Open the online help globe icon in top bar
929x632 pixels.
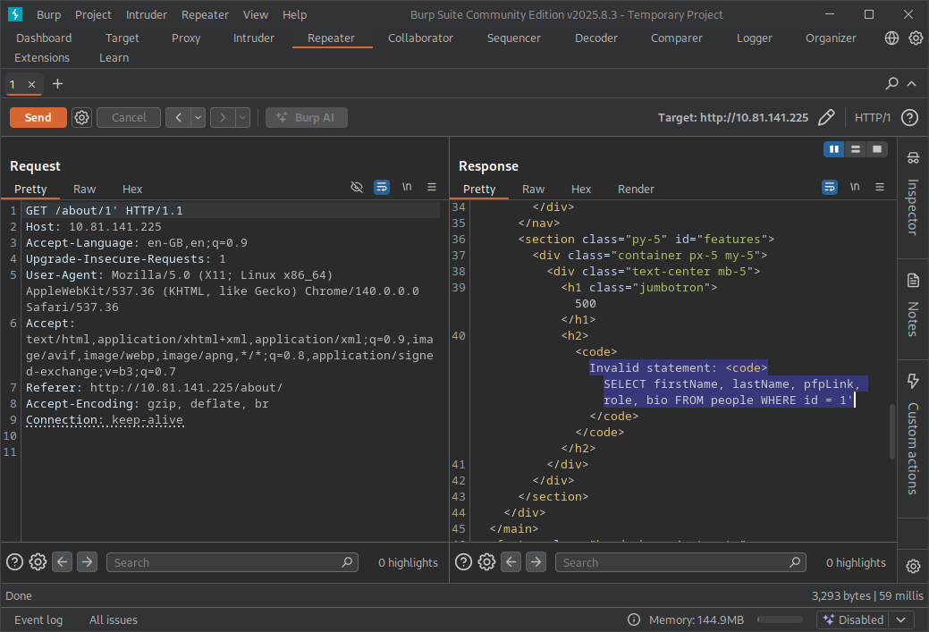(891, 38)
